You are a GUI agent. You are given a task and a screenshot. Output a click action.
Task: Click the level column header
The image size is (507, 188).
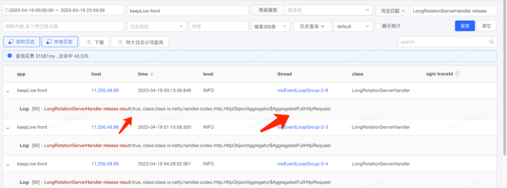tap(208, 74)
